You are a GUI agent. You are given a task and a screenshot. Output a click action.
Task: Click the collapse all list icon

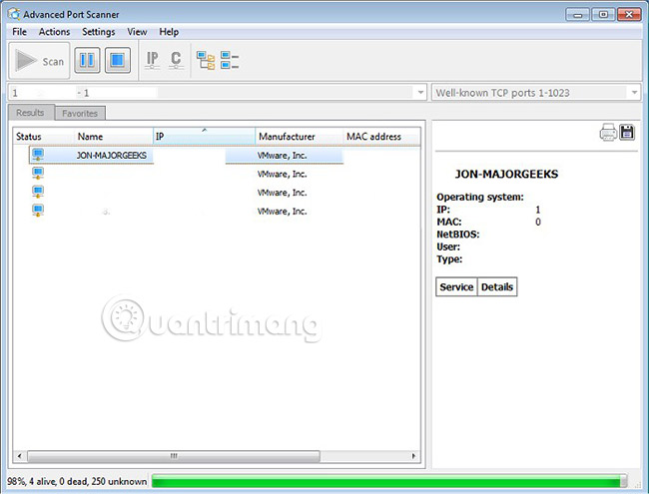230,61
